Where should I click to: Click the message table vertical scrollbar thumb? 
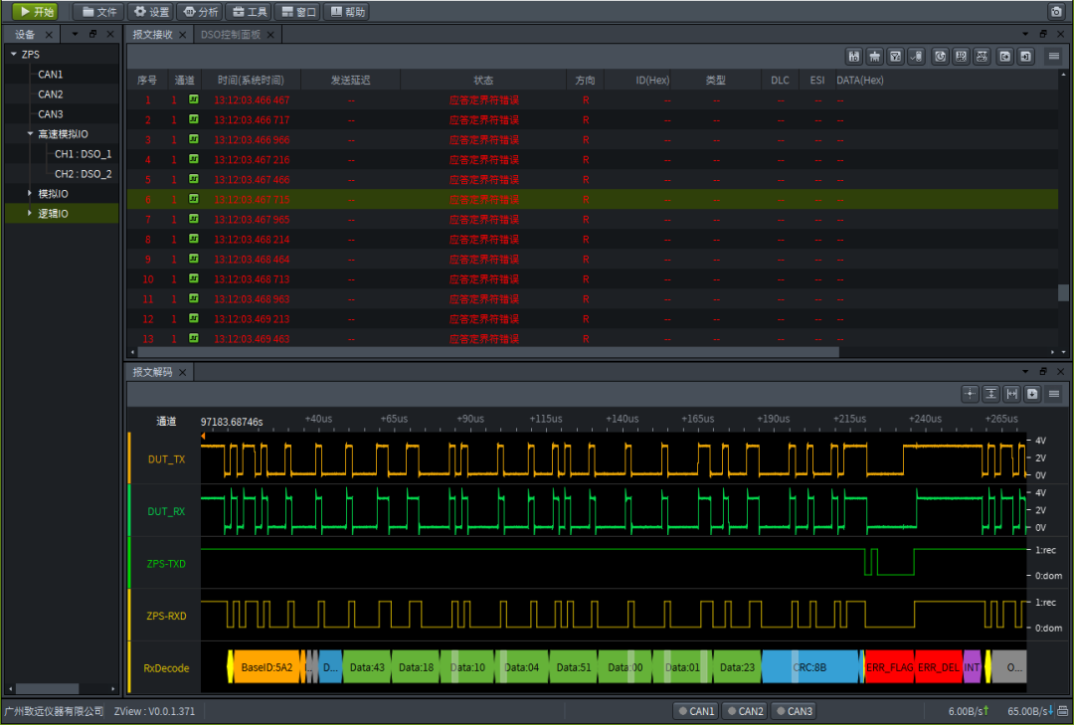[1062, 292]
